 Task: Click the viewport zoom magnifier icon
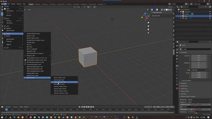pyautogui.click(x=148, y=23)
